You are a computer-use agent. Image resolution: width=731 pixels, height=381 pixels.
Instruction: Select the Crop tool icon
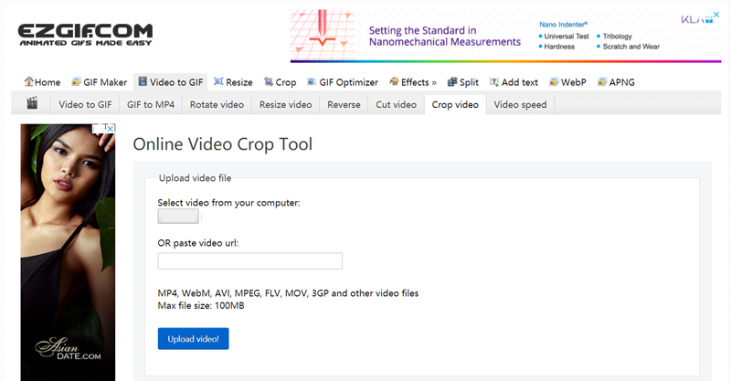[x=267, y=82]
